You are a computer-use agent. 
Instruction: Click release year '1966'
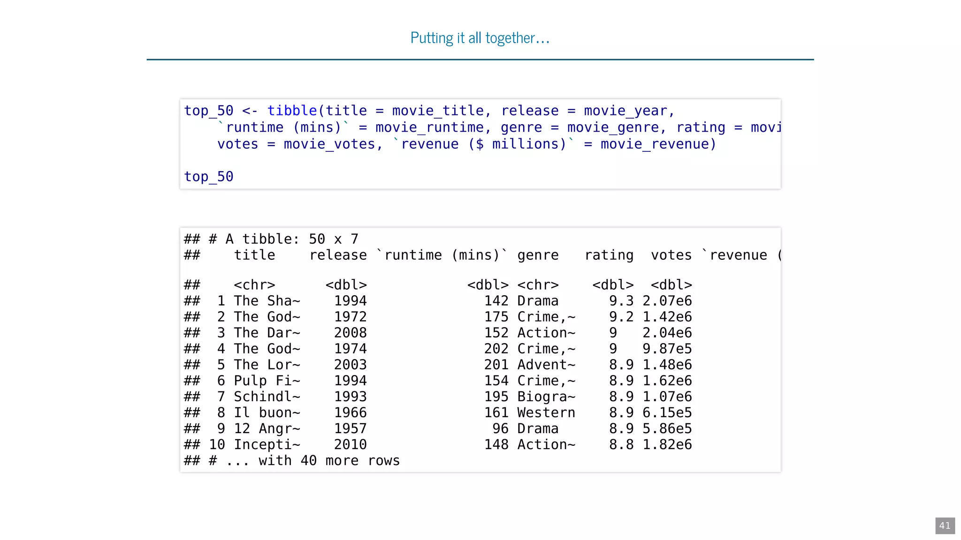pos(350,412)
